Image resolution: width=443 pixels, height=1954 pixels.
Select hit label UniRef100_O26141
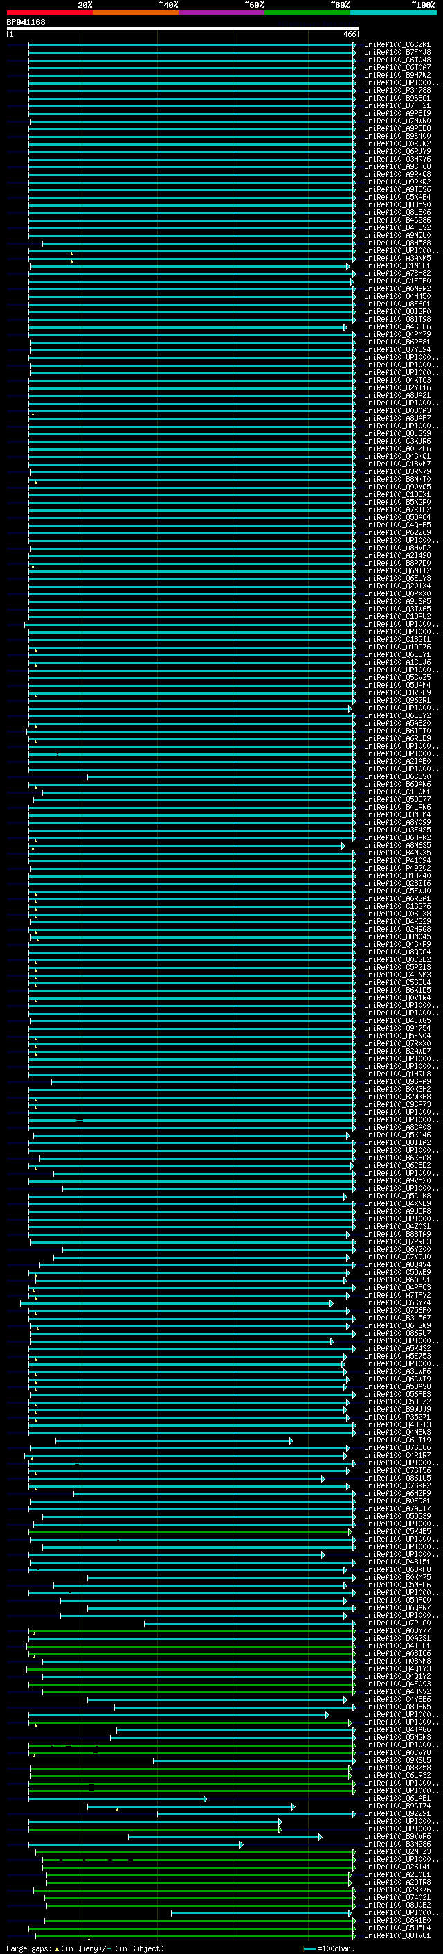point(397,1867)
